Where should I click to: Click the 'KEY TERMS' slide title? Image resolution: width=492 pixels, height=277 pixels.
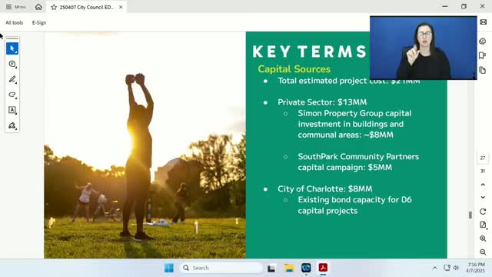(x=310, y=52)
